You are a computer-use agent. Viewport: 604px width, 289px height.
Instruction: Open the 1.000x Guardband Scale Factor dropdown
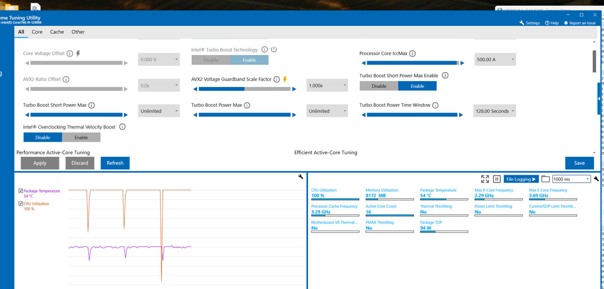coord(327,85)
